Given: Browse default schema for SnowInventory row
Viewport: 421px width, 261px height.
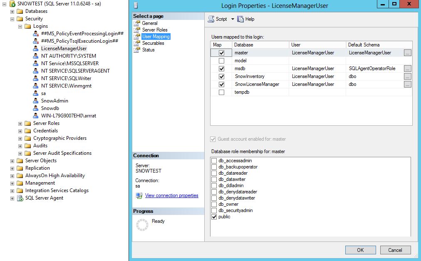Looking at the screenshot, I should (x=407, y=77).
